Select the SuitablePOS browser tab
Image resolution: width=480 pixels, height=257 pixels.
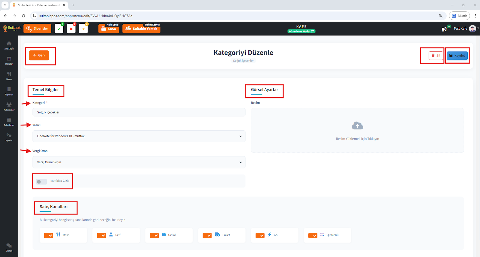39,5
